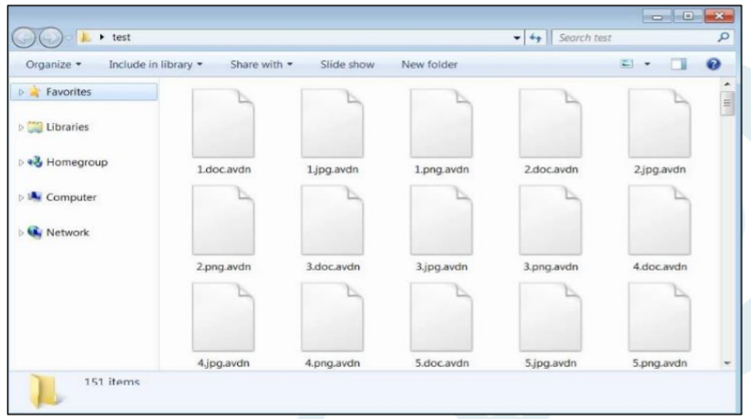Image resolution: width=751 pixels, height=419 pixels.
Task: Select file icon 3.png.avdn
Action: (550, 220)
